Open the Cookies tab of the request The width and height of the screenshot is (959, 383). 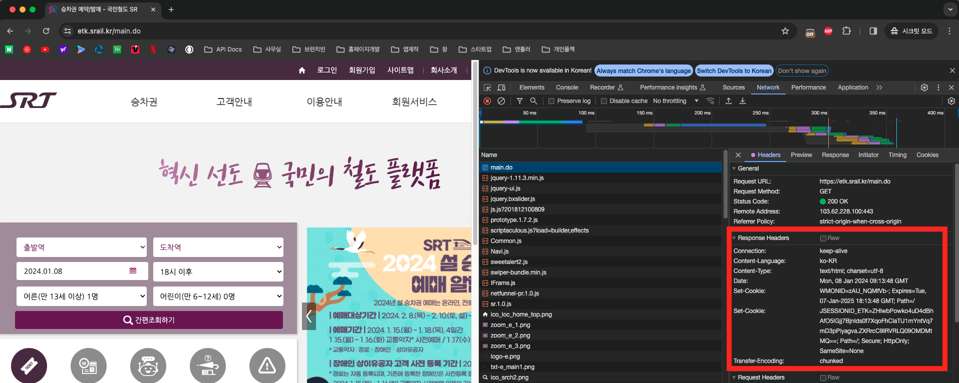click(927, 155)
